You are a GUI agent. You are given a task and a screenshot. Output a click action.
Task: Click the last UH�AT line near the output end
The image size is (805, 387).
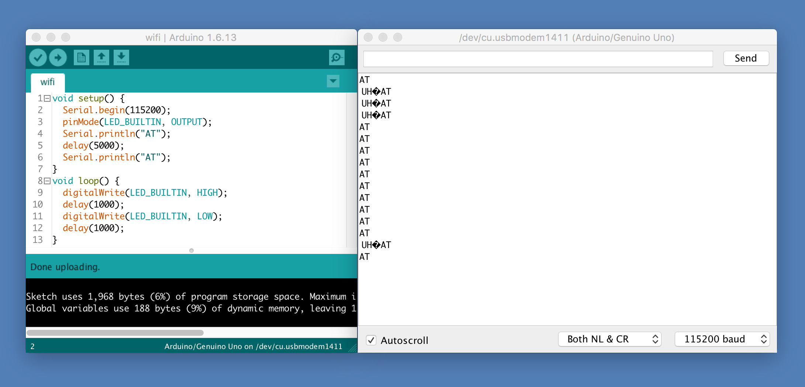tap(376, 245)
